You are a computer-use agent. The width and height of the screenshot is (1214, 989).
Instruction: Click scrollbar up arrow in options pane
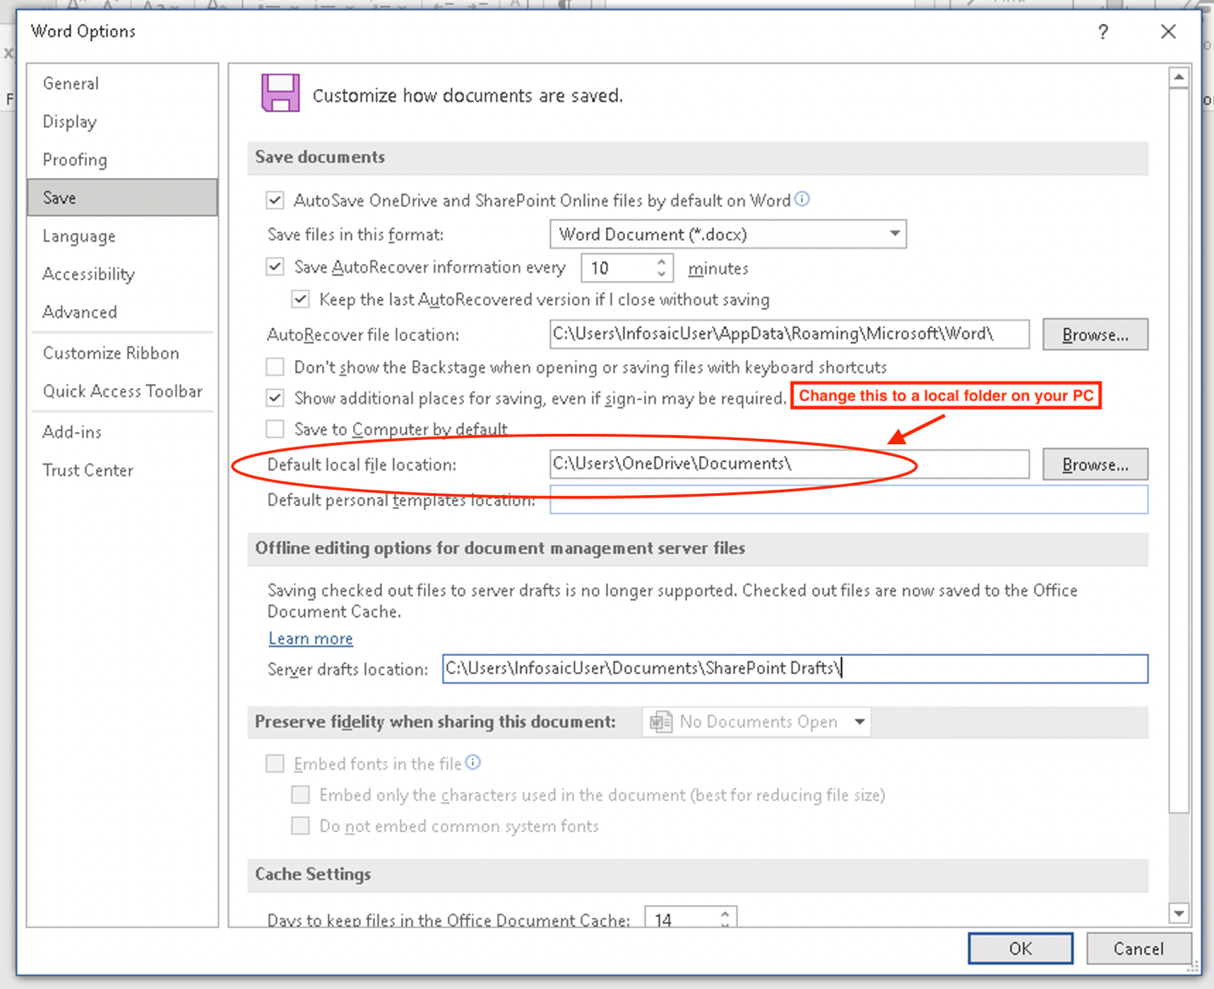(1178, 78)
